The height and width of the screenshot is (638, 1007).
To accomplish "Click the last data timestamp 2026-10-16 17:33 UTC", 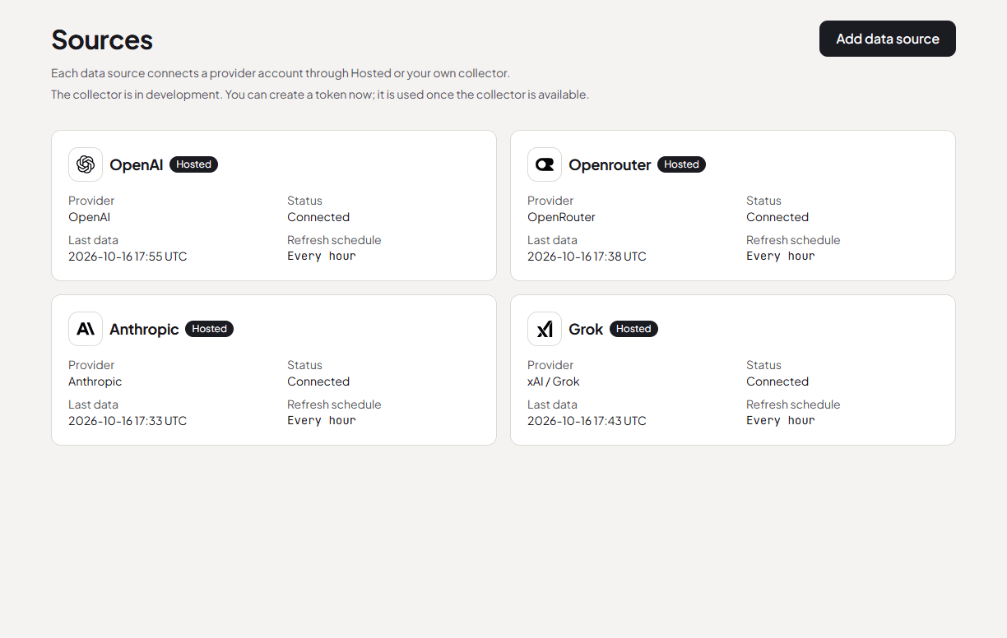I will click(128, 421).
